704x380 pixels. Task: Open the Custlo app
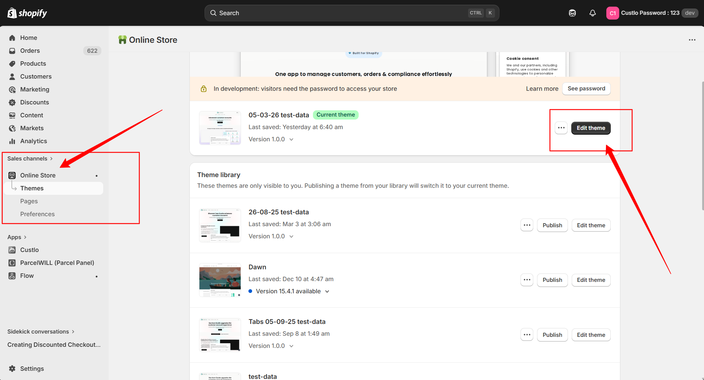pyautogui.click(x=29, y=250)
